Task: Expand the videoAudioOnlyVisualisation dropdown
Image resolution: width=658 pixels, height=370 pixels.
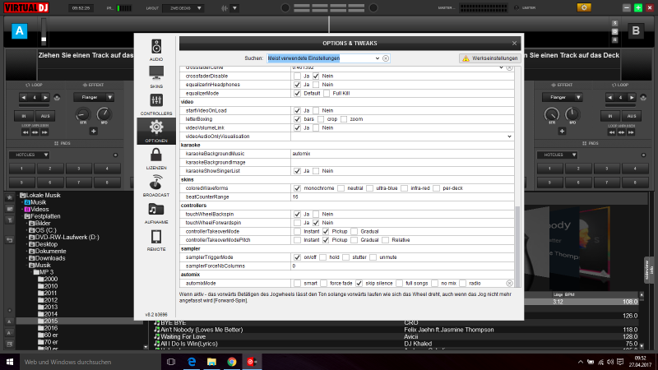Action: click(509, 136)
